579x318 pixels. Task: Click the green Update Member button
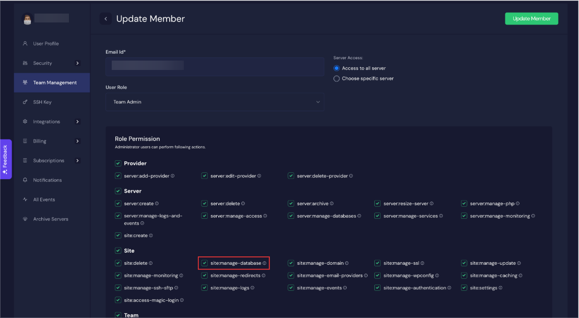(531, 18)
